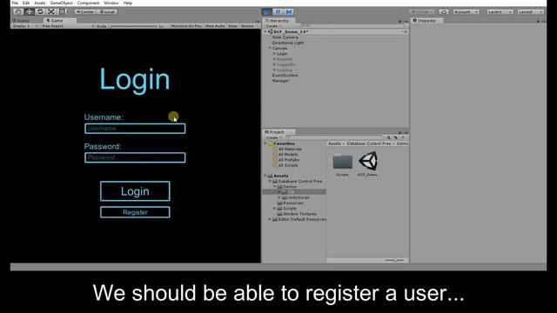557x313 pixels.
Task: Open the Cloud services button
Action: (444, 11)
